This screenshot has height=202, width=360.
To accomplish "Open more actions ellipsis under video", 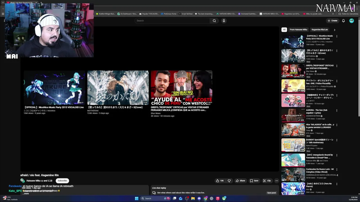I will [x=276, y=181].
